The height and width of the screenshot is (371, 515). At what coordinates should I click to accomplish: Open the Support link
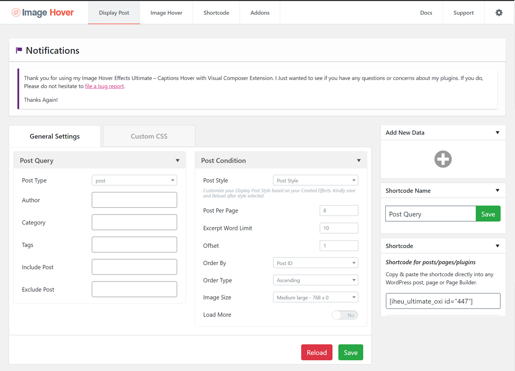tap(463, 13)
